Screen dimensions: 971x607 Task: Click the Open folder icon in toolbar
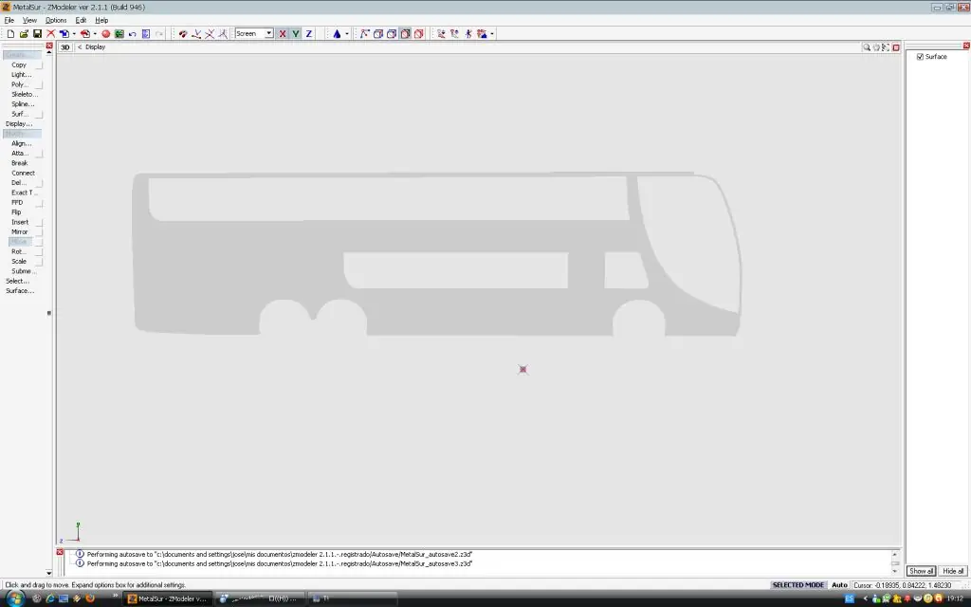pyautogui.click(x=24, y=33)
